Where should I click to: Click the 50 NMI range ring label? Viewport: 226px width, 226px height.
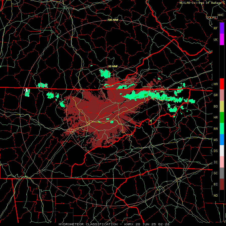click(x=113, y=66)
